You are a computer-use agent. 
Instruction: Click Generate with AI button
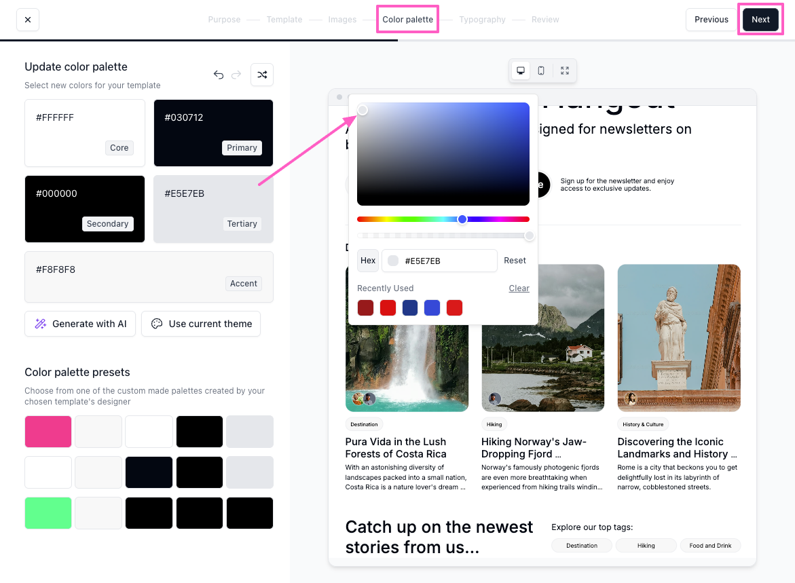[x=81, y=324]
